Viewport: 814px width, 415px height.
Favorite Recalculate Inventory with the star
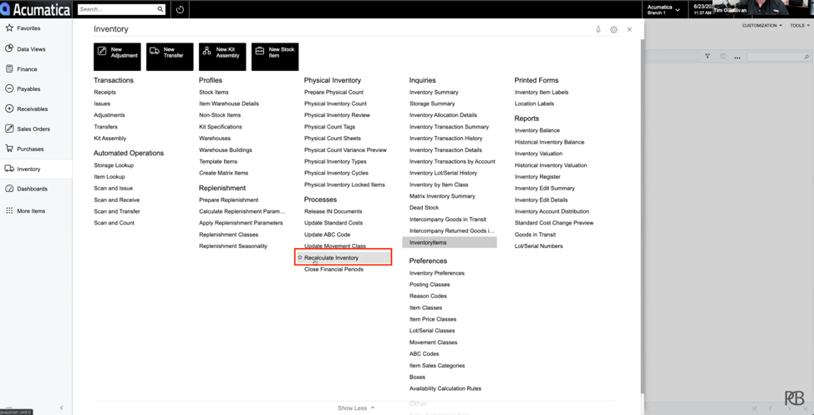coord(299,257)
